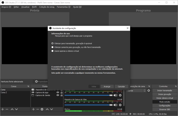Move source up with arrow icon
Viewport: 178px width, 116px height.
[47, 109]
